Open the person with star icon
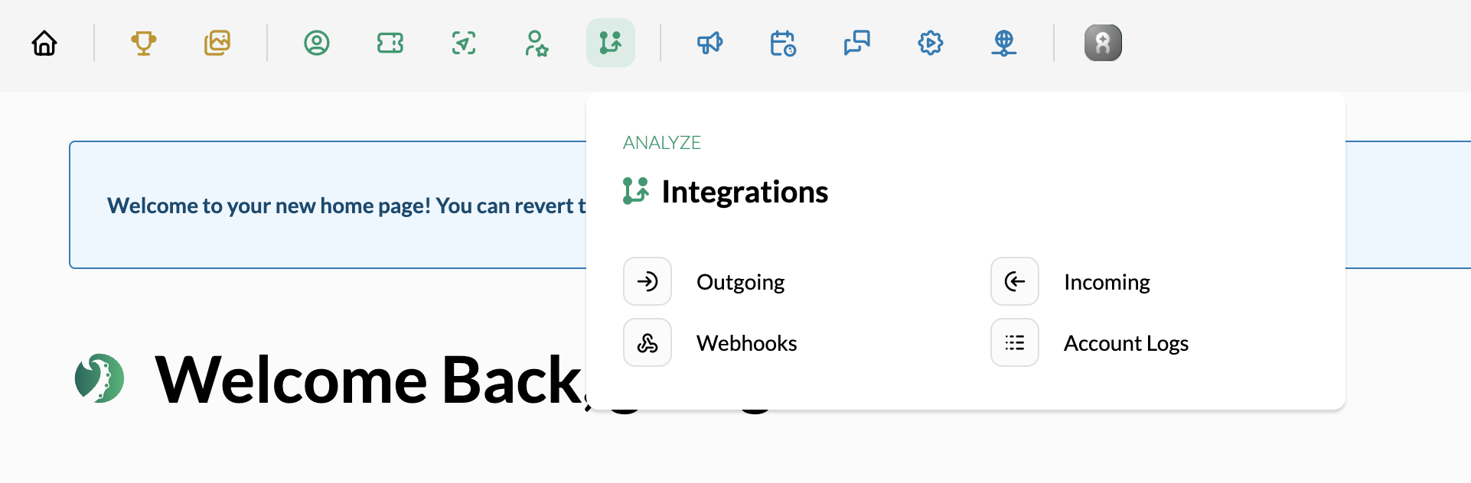Screen dimensions: 1471x483 (x=537, y=43)
